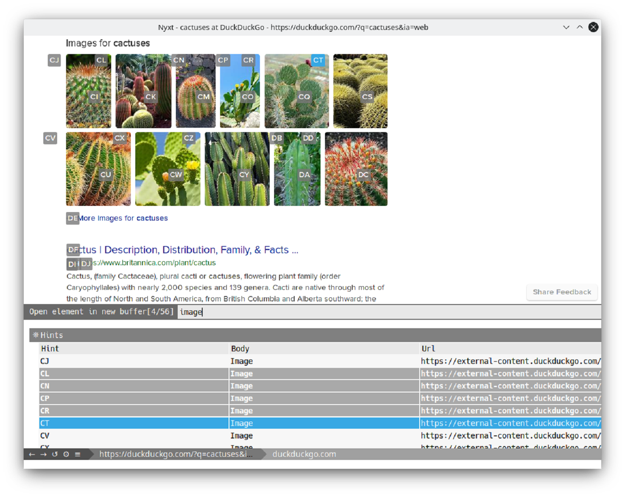Click the DE hint badge near More Images
This screenshot has width=625, height=497.
(x=72, y=218)
